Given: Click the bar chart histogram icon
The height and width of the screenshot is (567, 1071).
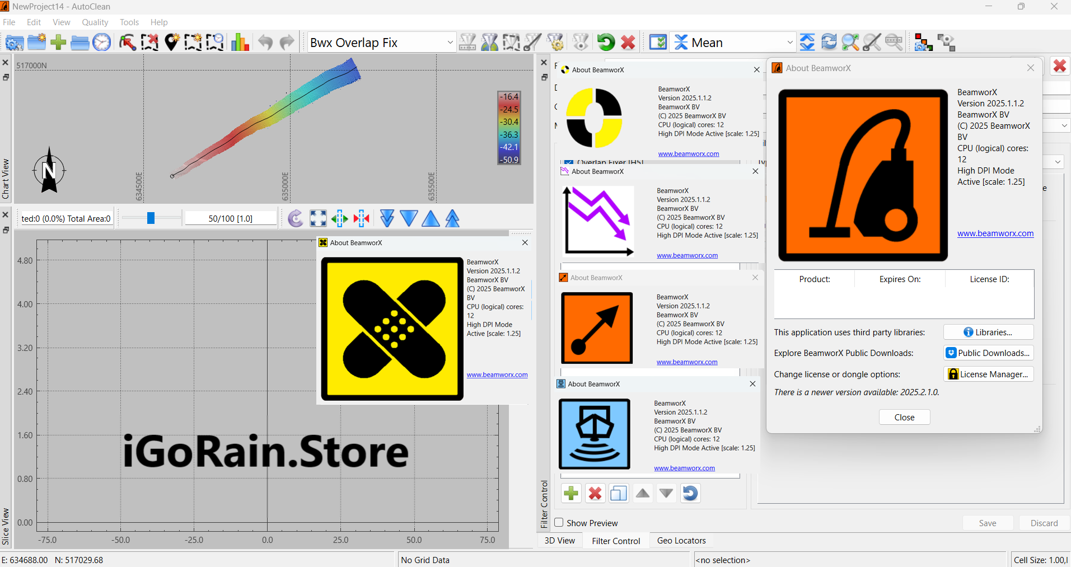Looking at the screenshot, I should (x=240, y=43).
